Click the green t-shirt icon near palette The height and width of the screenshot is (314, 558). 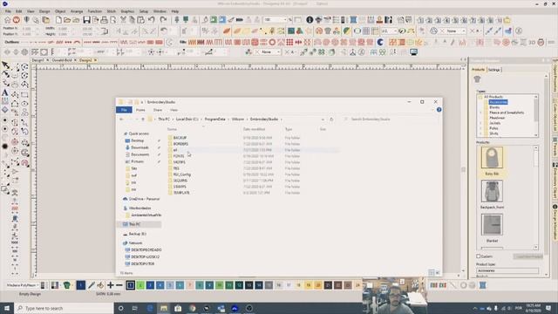[66, 285]
